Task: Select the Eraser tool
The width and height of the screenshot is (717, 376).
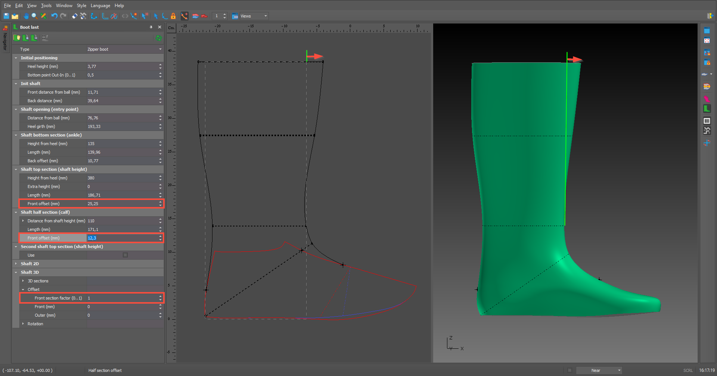Action: pos(75,16)
